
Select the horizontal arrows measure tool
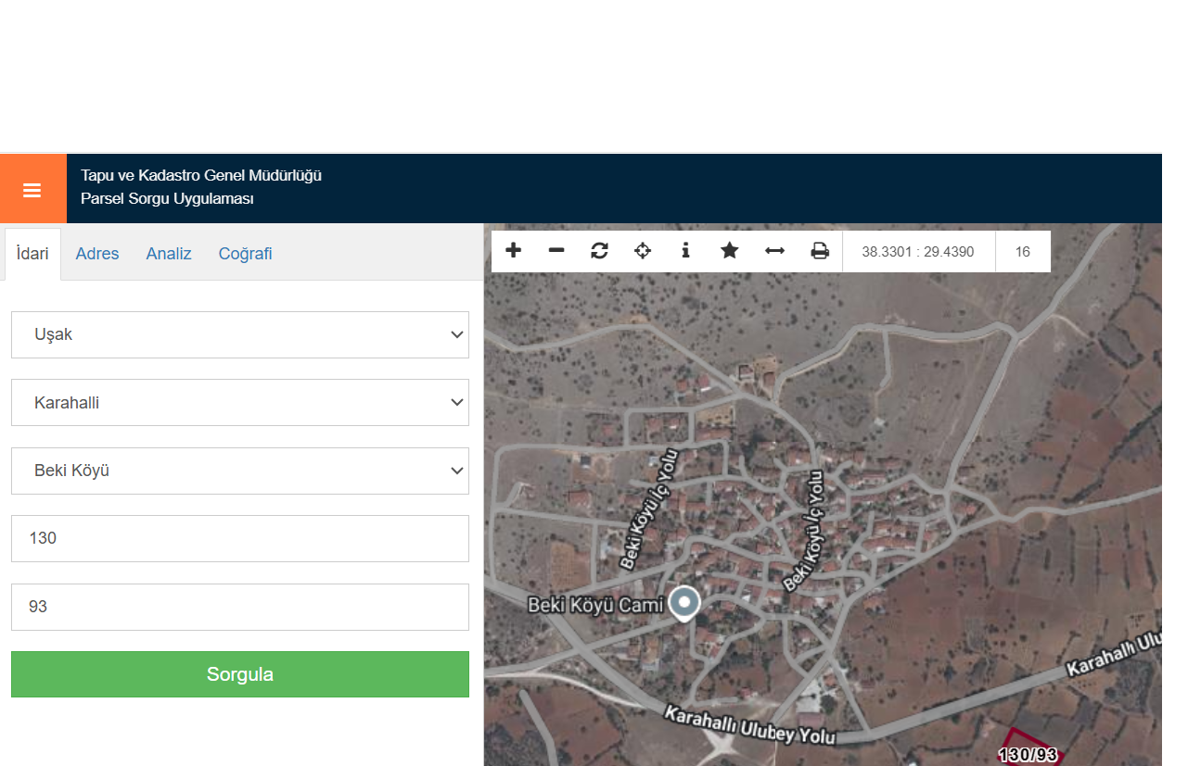pyautogui.click(x=774, y=251)
